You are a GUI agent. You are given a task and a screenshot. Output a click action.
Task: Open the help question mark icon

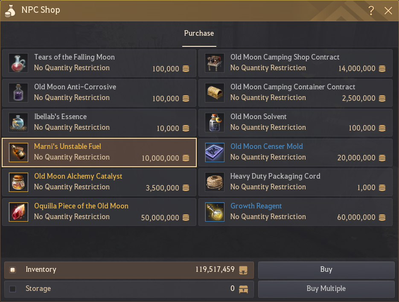[371, 11]
